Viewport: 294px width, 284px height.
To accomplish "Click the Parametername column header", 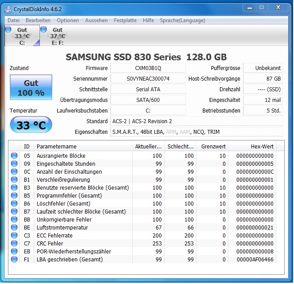I will click(83, 147).
